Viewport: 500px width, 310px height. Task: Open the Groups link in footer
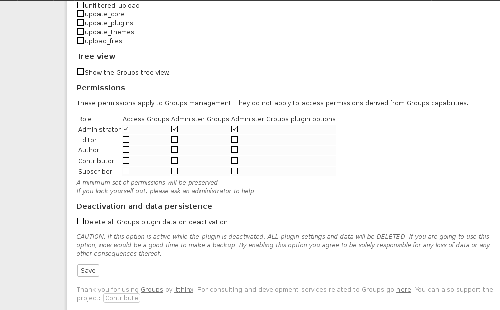coord(152,289)
